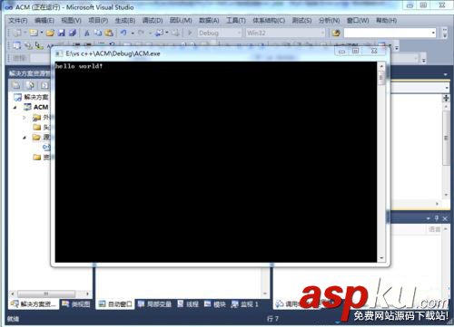
Task: Expand the external dependencies folder node
Action: [25, 118]
